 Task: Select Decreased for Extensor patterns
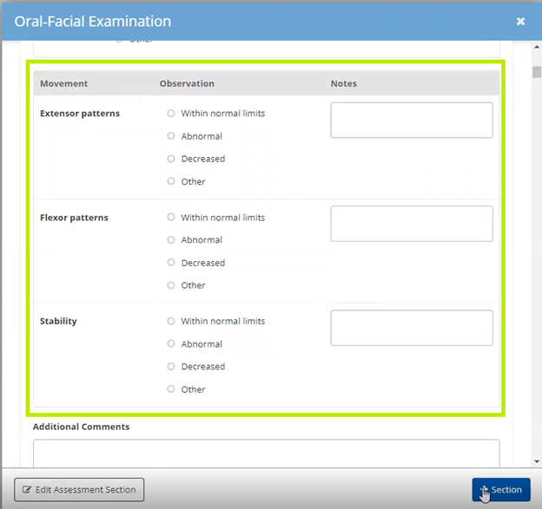pyautogui.click(x=171, y=159)
